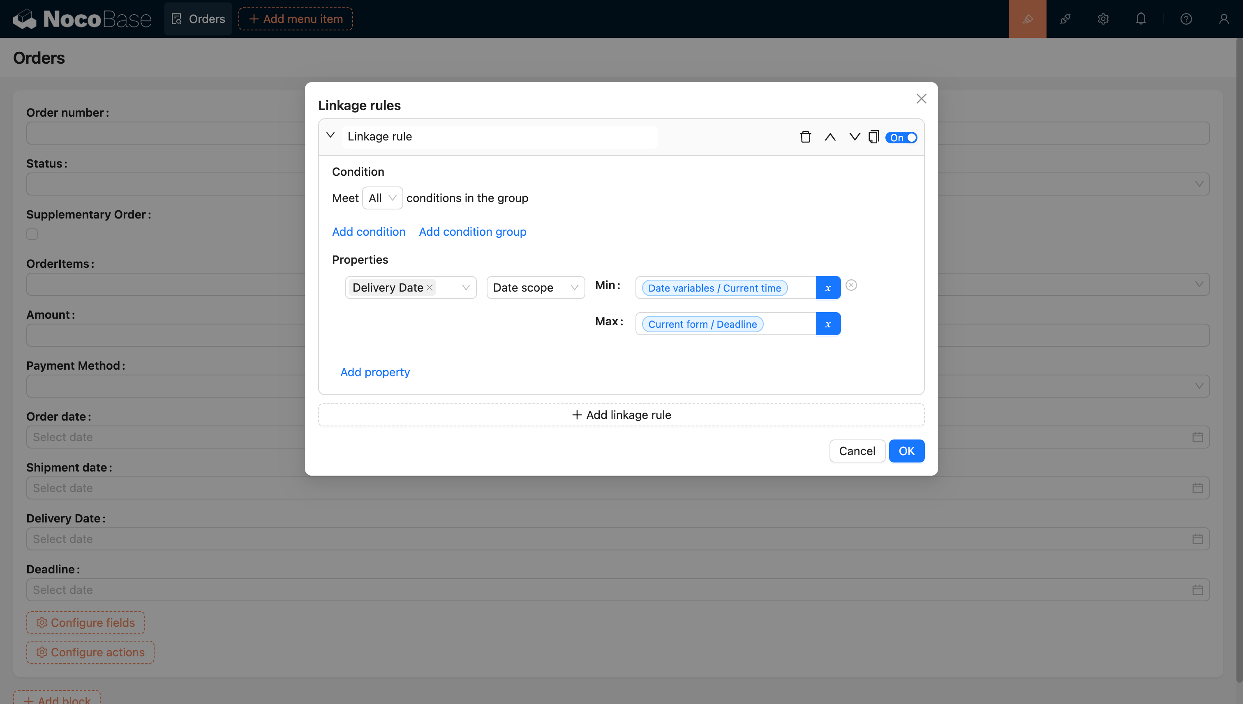
Task: Open the Orders menu item
Action: (x=198, y=19)
